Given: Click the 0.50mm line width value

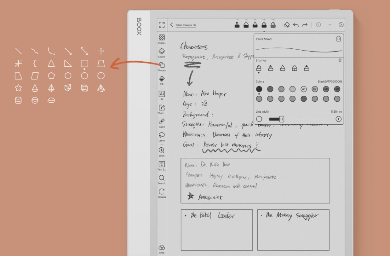Looking at the screenshot, I should point(336,111).
